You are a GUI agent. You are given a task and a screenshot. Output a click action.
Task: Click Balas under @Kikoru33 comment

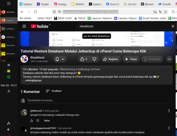(x=47, y=120)
